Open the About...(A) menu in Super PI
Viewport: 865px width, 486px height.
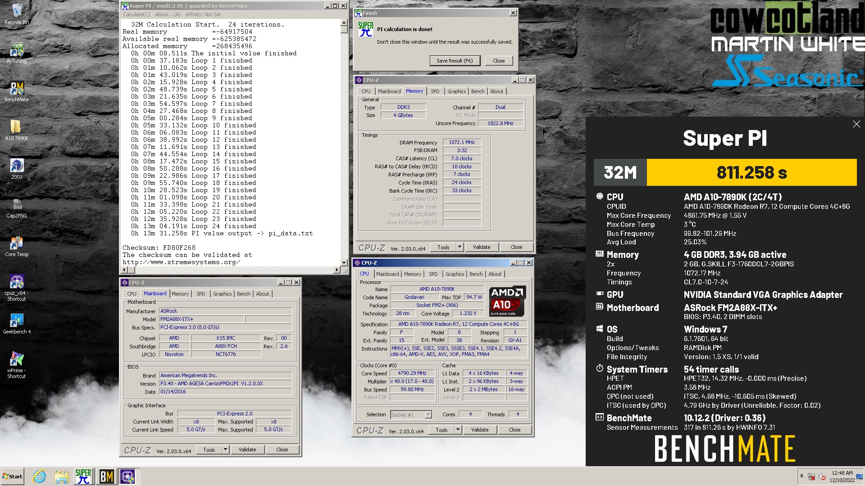(x=168, y=14)
